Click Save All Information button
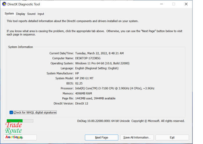This screenshot has height=144, width=203. tap(137, 137)
